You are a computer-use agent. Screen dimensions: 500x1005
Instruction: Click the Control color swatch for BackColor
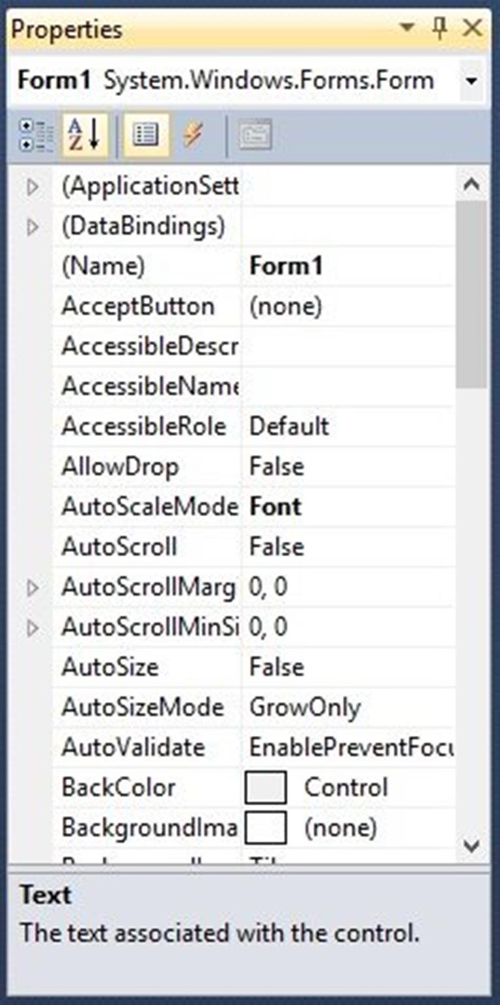267,787
